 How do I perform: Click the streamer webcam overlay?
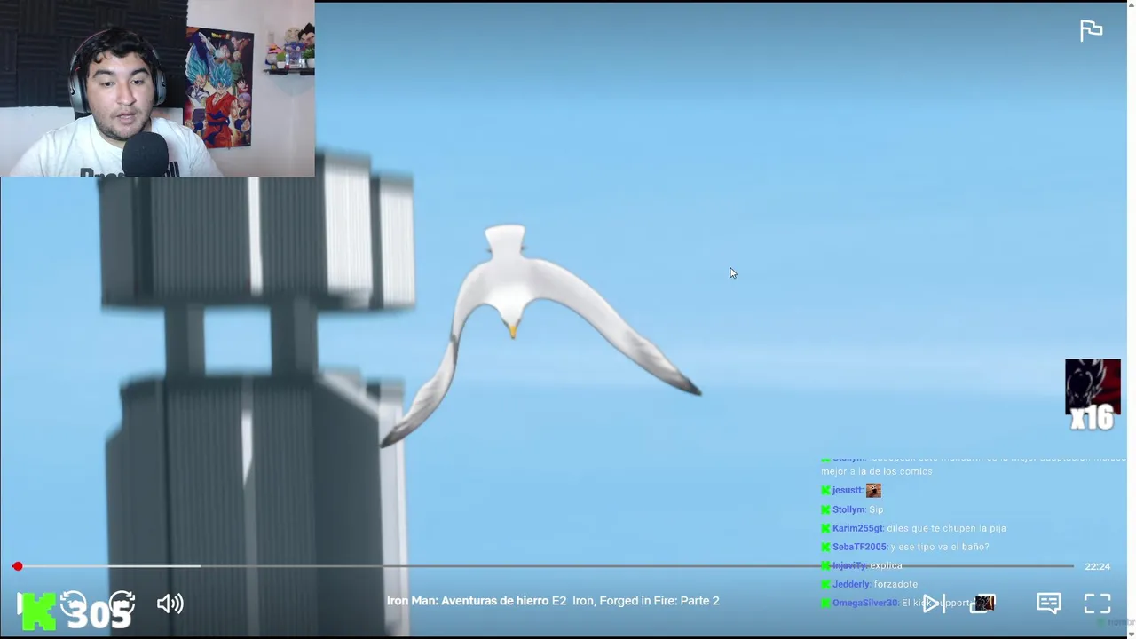tap(157, 89)
